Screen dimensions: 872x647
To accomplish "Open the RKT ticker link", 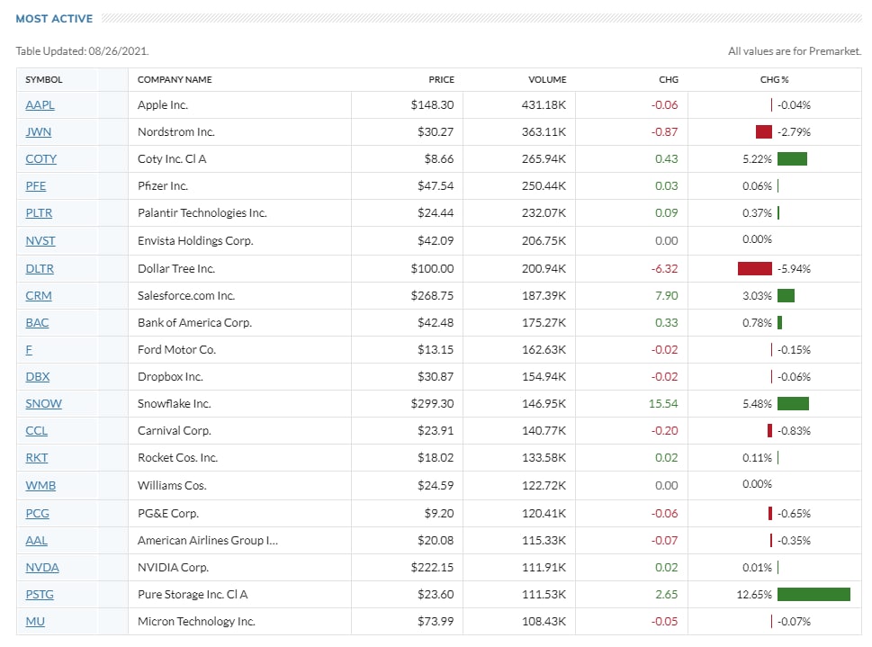I will click(37, 457).
